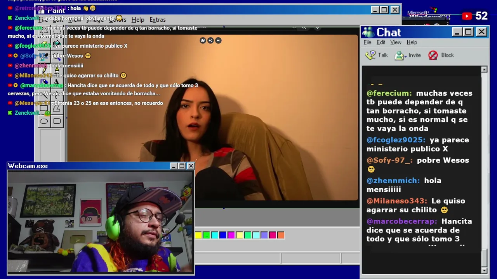Select the Airbrush spray tool
The height and width of the screenshot is (279, 497).
[43, 83]
